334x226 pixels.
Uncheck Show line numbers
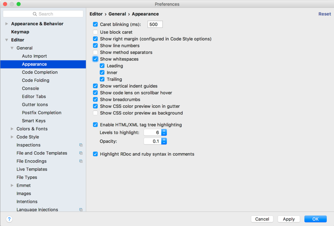(x=95, y=46)
